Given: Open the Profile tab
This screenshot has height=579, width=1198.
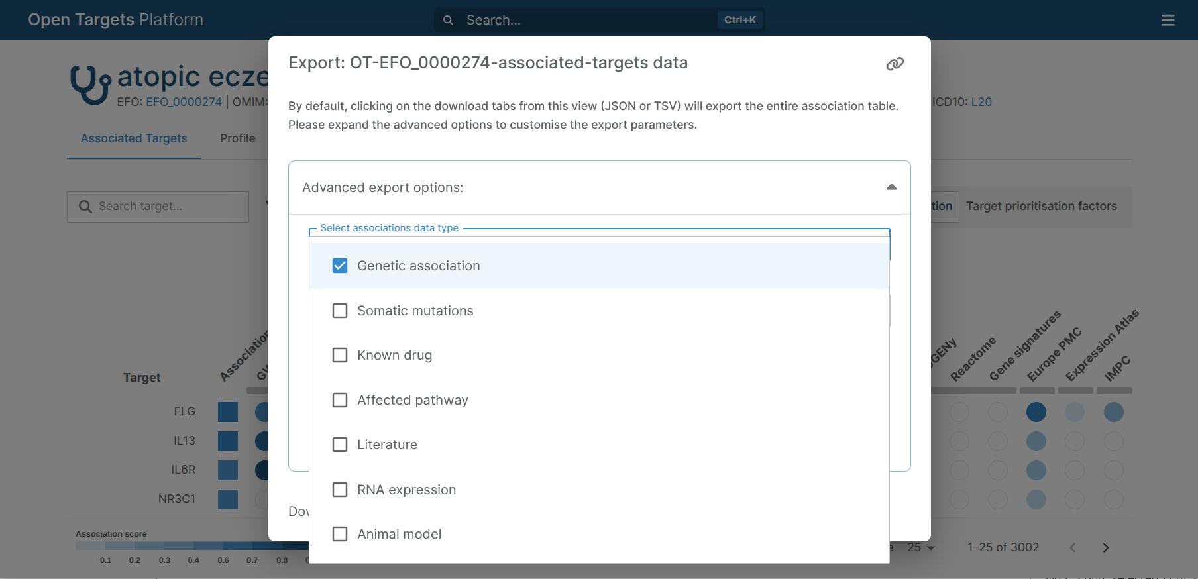Looking at the screenshot, I should tap(237, 138).
